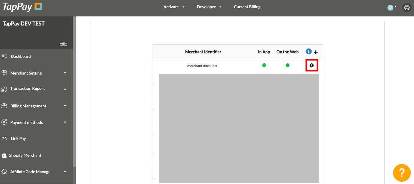
Task: Open info for merchant.docs.test row
Action: [x=312, y=65]
